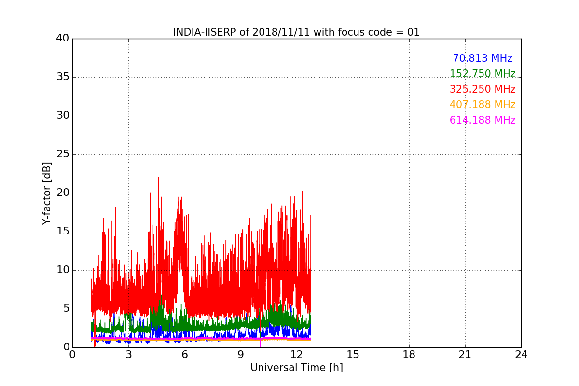Viewport: 579px width, 386px height.
Task: Click the Universal Time [h] axis label
Action: pos(296,368)
